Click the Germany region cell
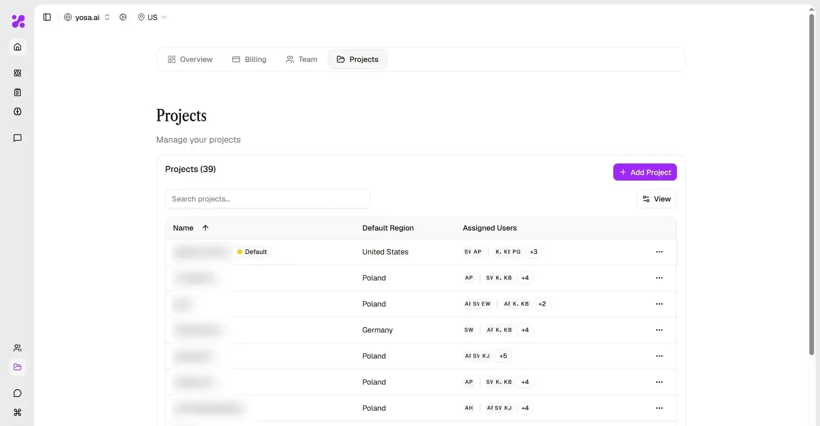 pos(378,330)
